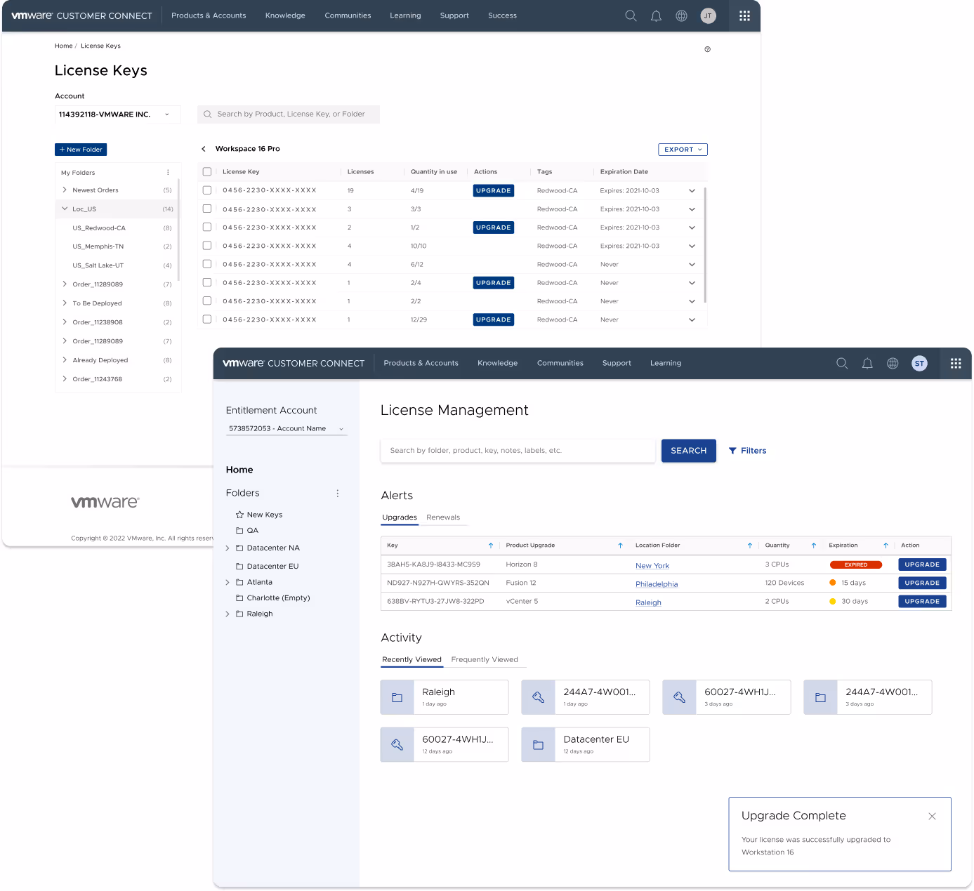Check the row with quantity 3/3
The width and height of the screenshot is (974, 891).
[x=207, y=209]
